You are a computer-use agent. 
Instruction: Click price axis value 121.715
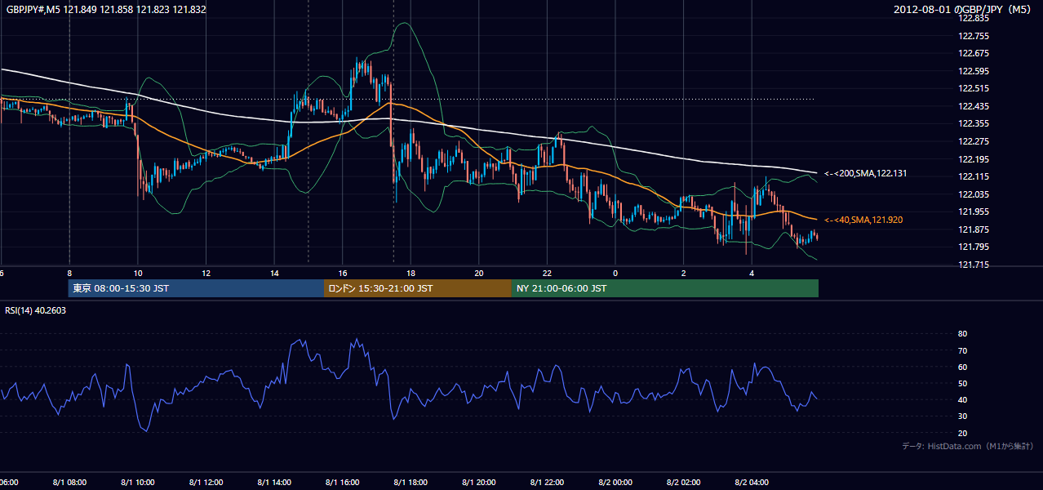click(x=974, y=265)
